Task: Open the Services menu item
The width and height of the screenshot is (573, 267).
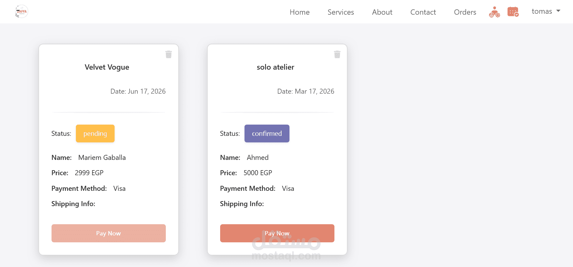Action: 341,12
